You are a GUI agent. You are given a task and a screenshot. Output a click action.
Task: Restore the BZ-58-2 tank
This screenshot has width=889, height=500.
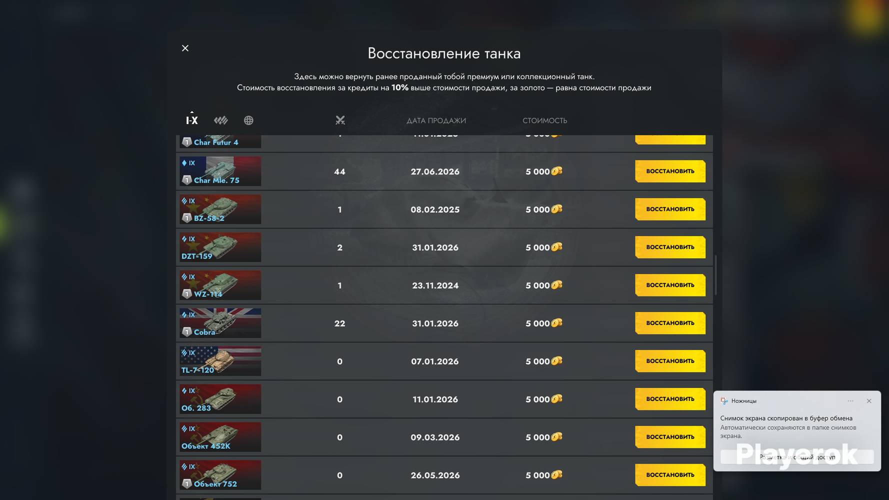(670, 209)
